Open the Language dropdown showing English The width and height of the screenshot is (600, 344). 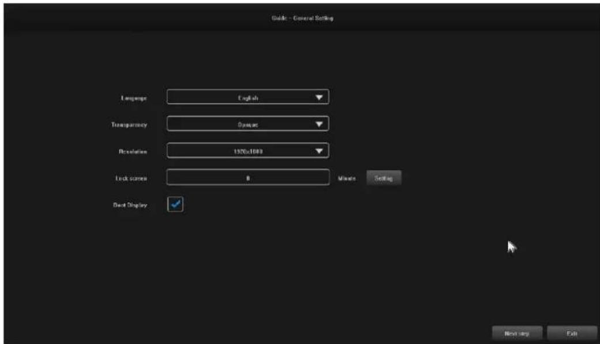247,97
